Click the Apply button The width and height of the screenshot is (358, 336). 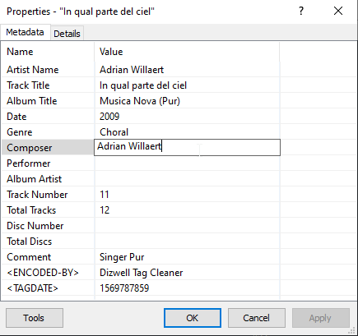pos(321,318)
